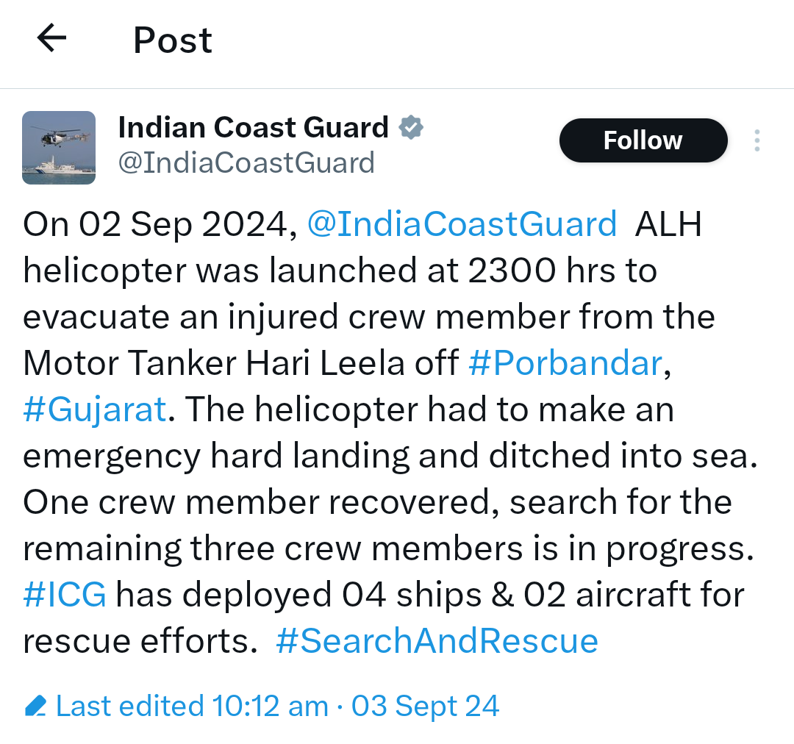Viewport: 794px width, 744px height.
Task: Click the 'Post' header title
Action: coord(173,40)
